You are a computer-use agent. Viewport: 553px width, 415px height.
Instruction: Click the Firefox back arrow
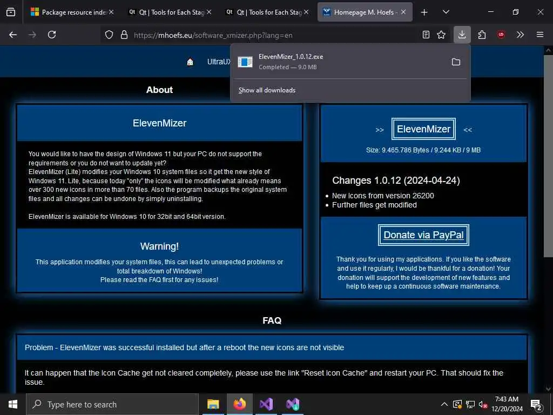[13, 35]
